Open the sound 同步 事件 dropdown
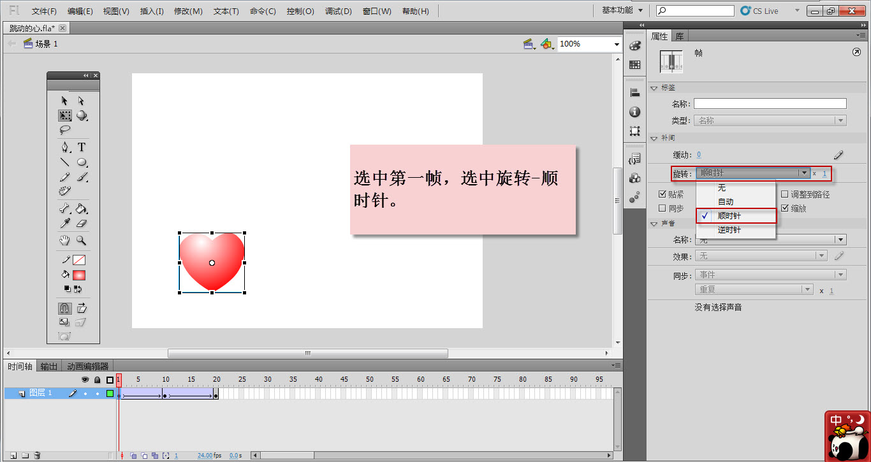 tap(770, 275)
